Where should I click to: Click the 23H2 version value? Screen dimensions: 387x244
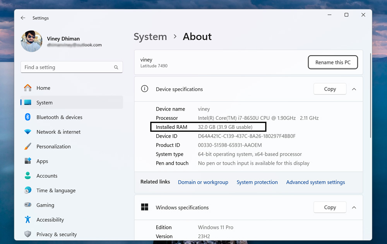pyautogui.click(x=204, y=236)
